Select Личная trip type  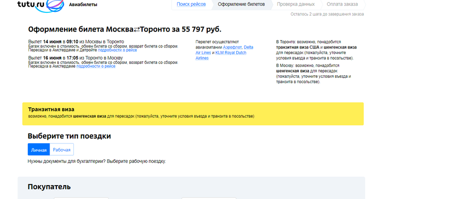pyautogui.click(x=39, y=150)
